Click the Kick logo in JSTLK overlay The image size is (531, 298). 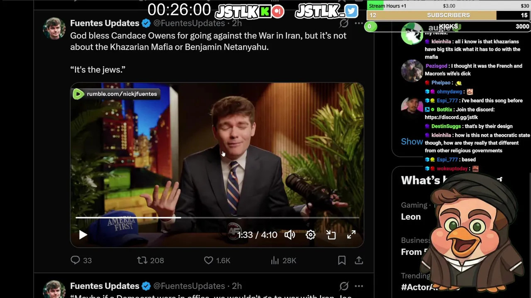tap(265, 12)
